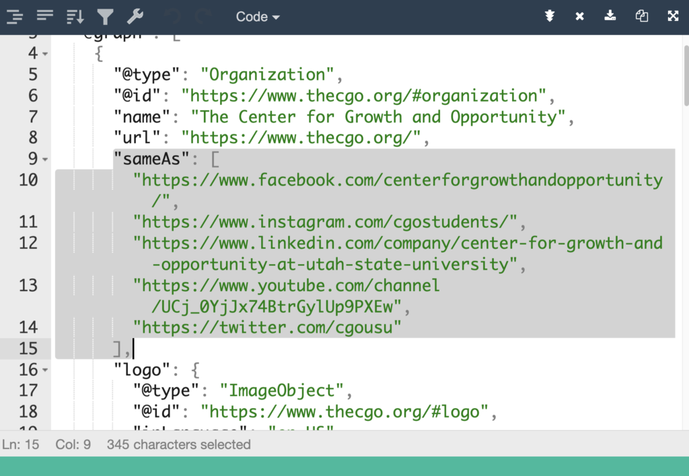Click the instagram.com/cgostudents URL string
689x476 pixels.
pyautogui.click(x=325, y=222)
